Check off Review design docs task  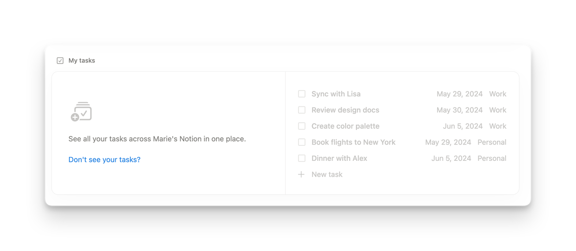click(302, 110)
